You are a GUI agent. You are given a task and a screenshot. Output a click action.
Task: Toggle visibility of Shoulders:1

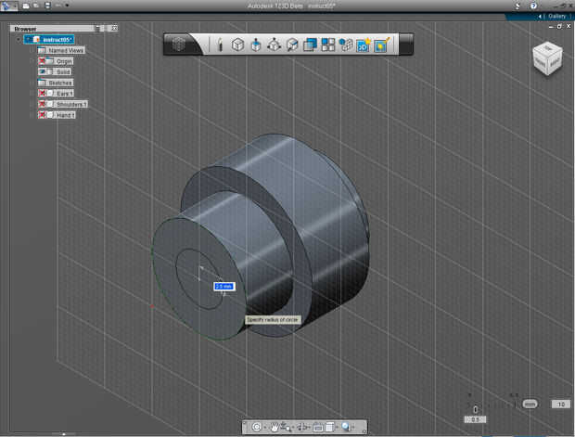pos(42,105)
